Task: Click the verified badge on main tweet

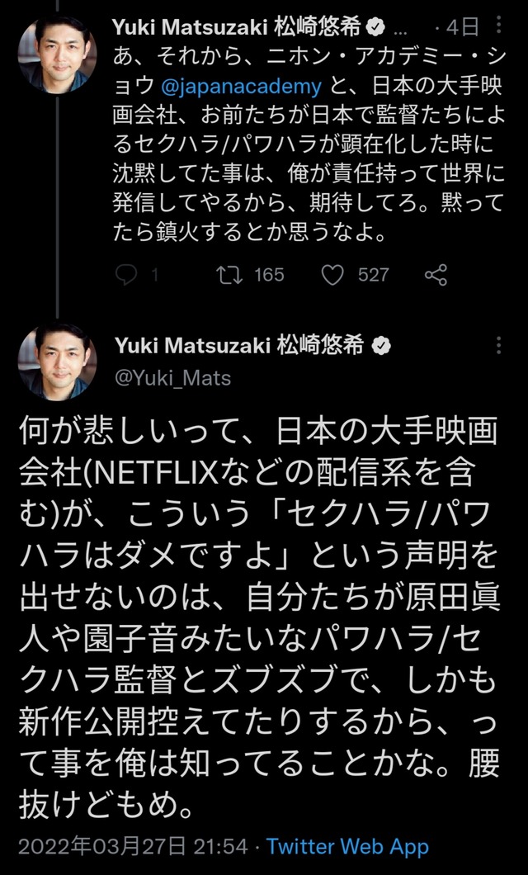Action: point(381,346)
